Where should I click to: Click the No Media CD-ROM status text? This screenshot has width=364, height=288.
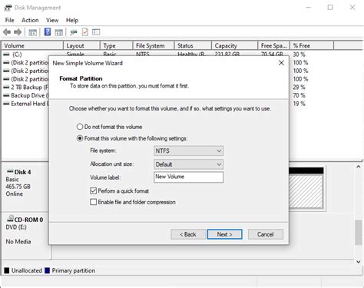point(18,241)
